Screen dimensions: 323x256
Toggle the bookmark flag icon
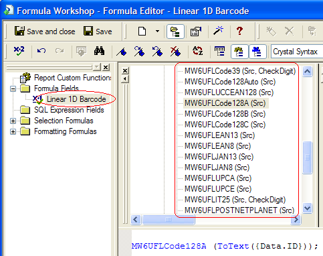tap(122, 52)
